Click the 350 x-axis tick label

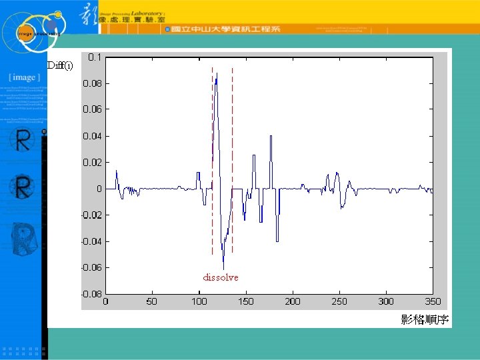click(433, 301)
